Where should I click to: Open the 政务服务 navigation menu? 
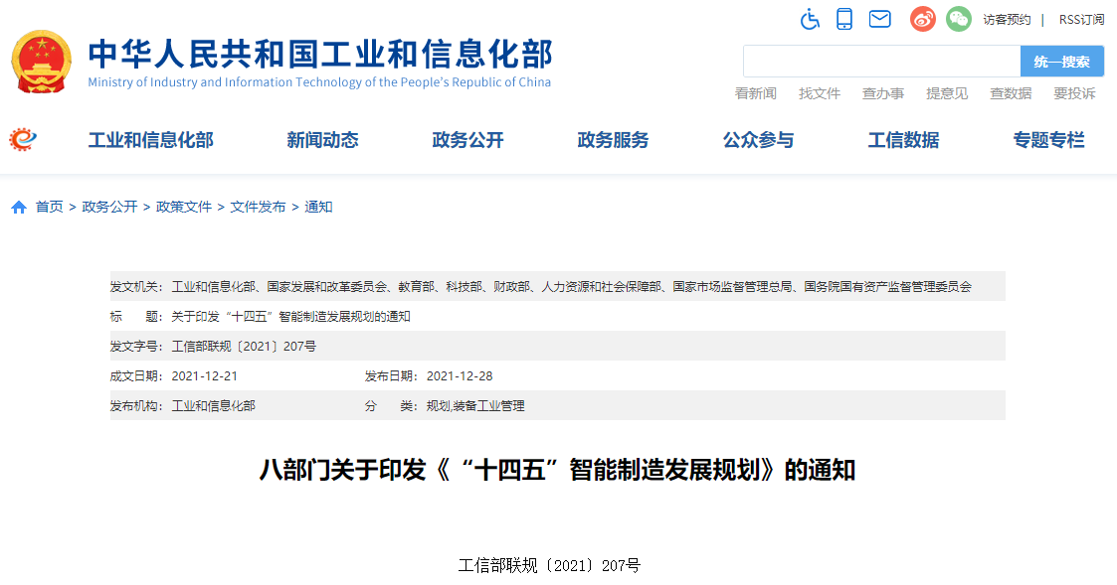point(612,140)
